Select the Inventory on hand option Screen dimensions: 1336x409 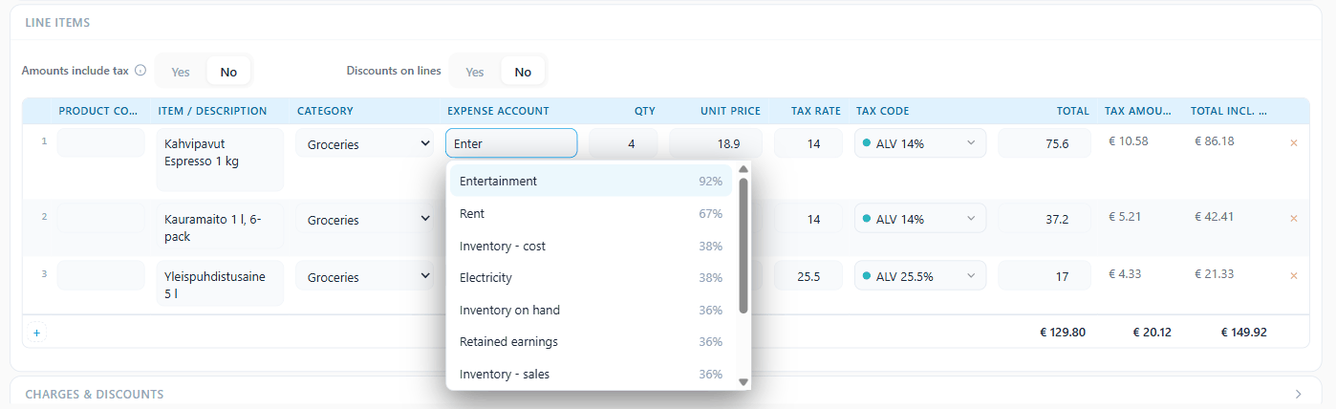591,310
